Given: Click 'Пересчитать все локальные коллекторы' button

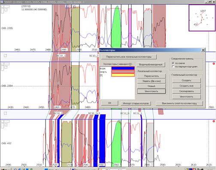Looking at the screenshot, I should pyautogui.click(x=129, y=57).
